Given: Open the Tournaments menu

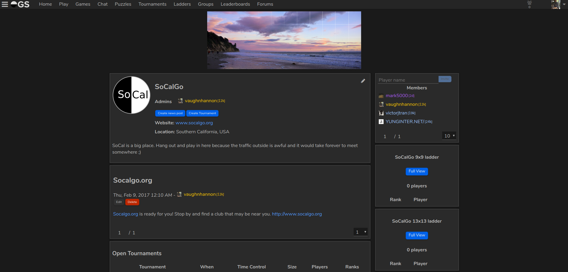Looking at the screenshot, I should [x=152, y=4].
